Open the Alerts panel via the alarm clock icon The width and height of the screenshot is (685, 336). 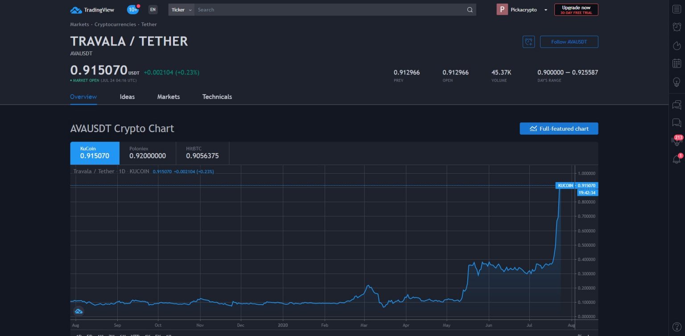pos(677,27)
